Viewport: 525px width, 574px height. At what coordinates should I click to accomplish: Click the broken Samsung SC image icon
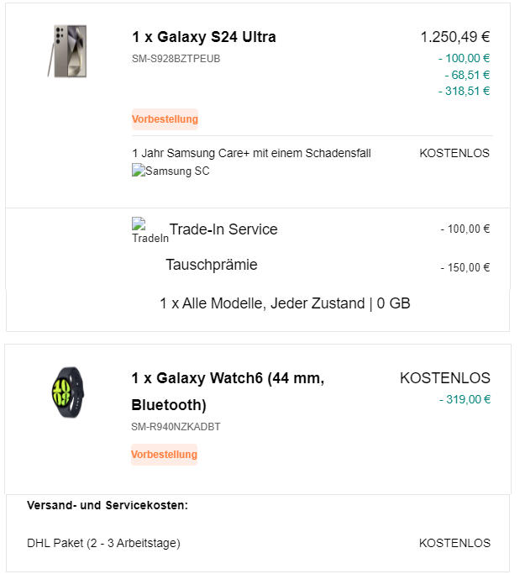coord(171,171)
